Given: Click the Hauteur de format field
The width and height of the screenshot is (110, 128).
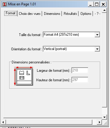Looking at the screenshot, I should point(80,80).
